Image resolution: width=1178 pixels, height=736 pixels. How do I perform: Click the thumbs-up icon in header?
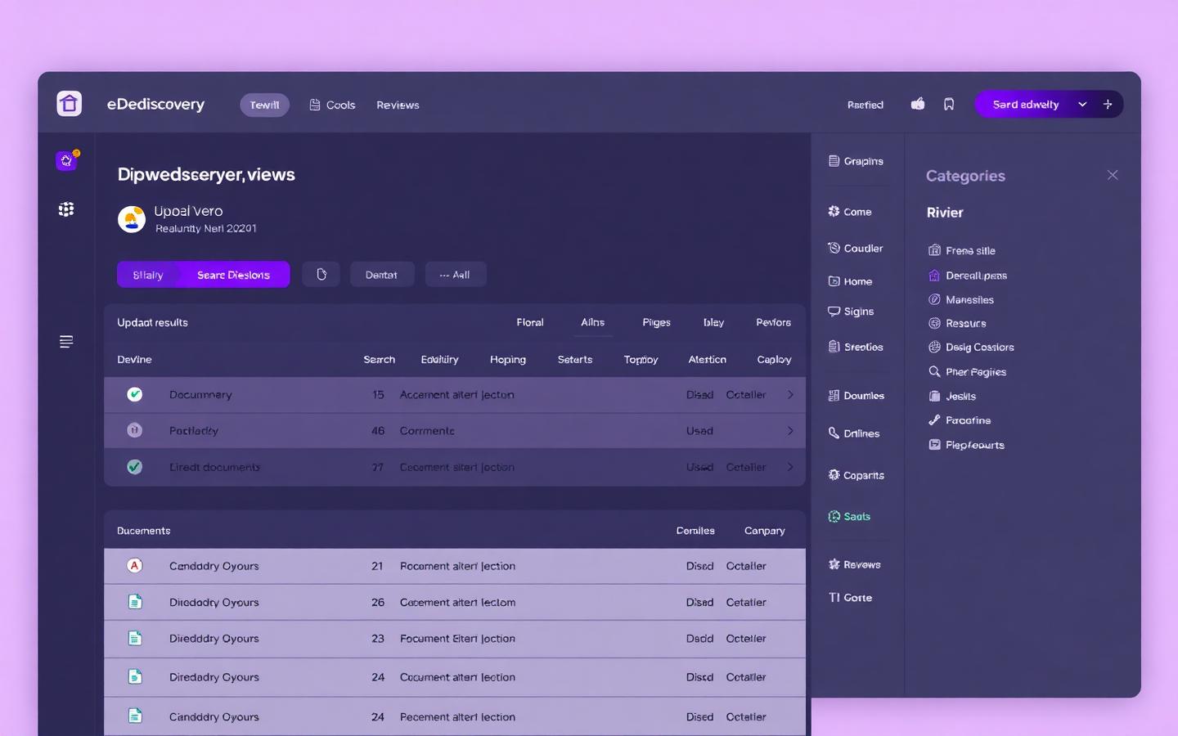(918, 104)
